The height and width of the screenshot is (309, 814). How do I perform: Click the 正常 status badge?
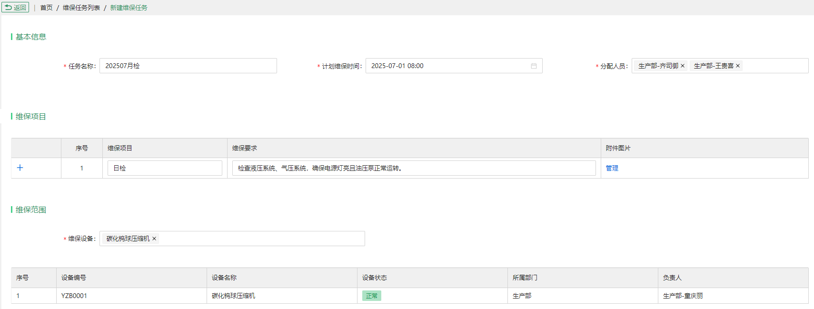372,296
